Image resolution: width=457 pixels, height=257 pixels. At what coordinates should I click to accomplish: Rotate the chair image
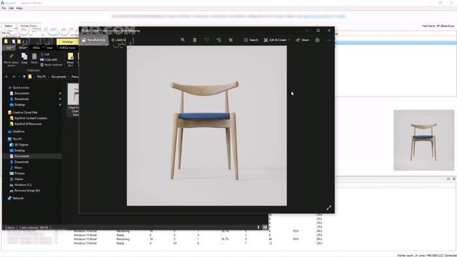(x=219, y=40)
